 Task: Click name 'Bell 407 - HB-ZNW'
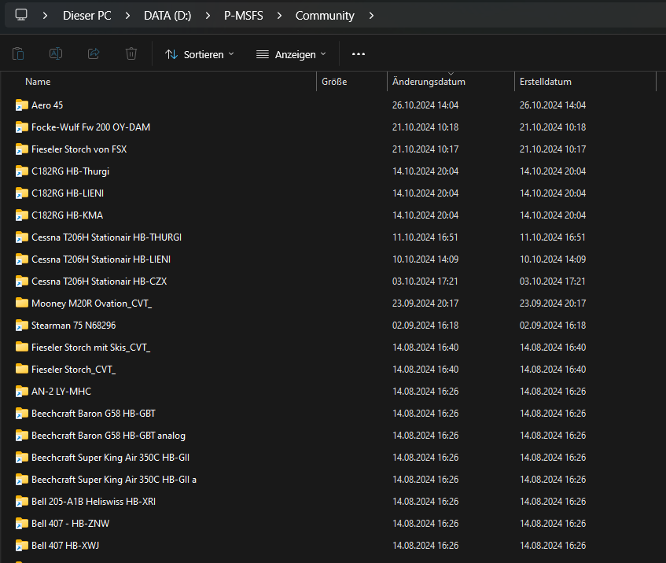point(71,524)
